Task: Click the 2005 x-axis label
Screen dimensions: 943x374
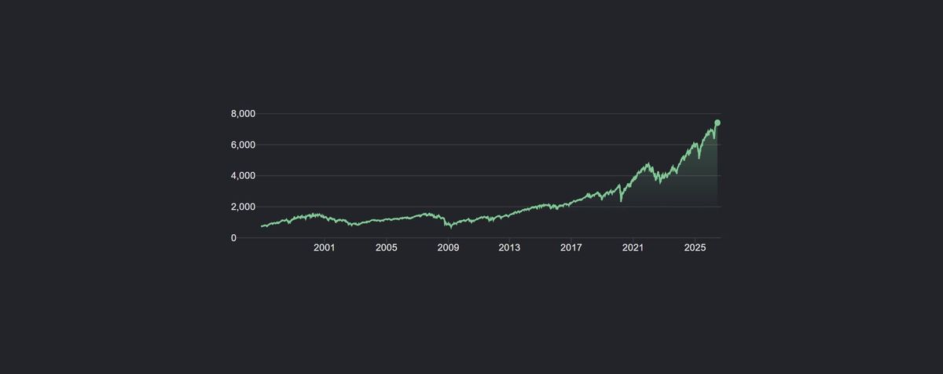Action: [386, 248]
